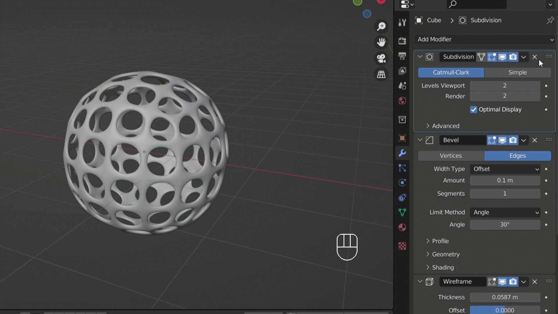This screenshot has width=558, height=314.
Task: Open Object Data properties green triangle icon
Action: pyautogui.click(x=402, y=213)
